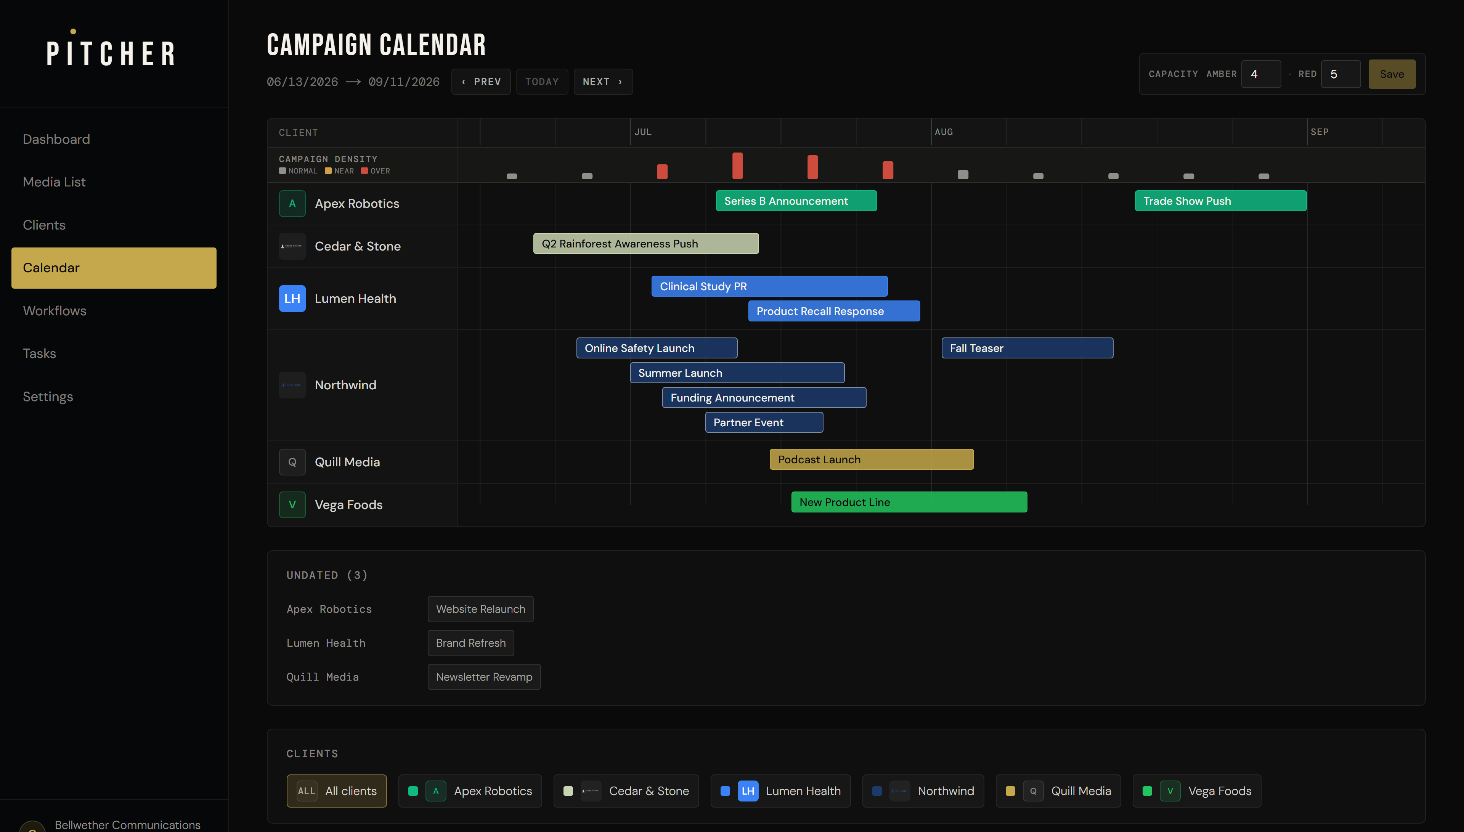Viewport: 1464px width, 832px height.
Task: Click Quill Media Q avatar in calendar row
Action: tap(292, 462)
